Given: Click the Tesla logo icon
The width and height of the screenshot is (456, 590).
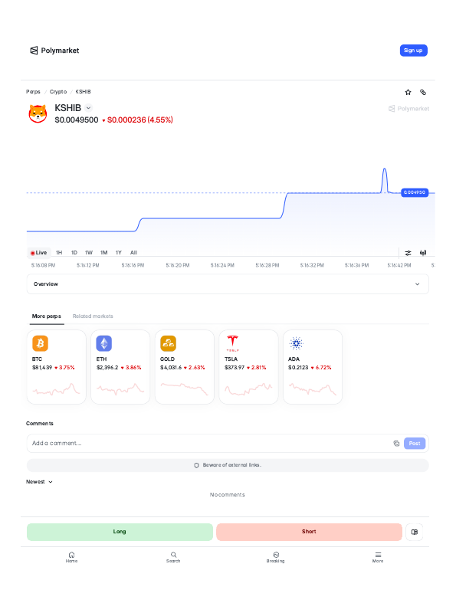Looking at the screenshot, I should [x=232, y=343].
